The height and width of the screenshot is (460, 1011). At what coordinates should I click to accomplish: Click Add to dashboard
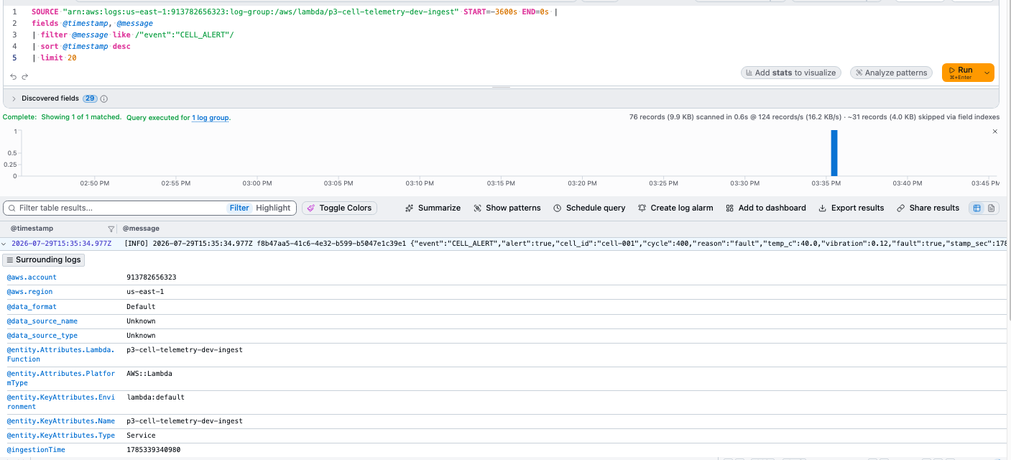(766, 208)
